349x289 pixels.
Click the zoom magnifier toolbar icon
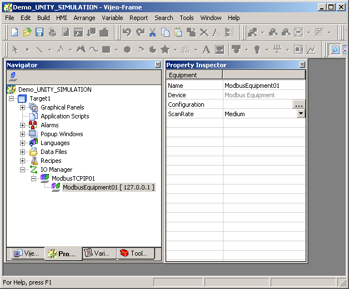click(335, 49)
